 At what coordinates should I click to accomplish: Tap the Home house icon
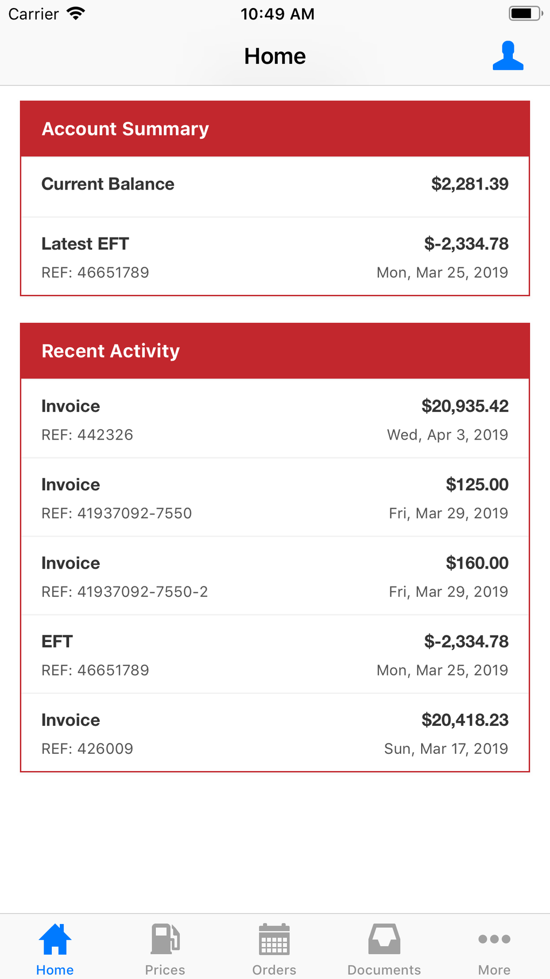tap(55, 939)
